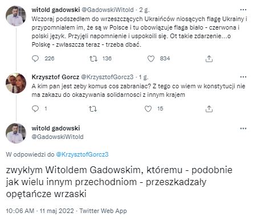253x221 pixels.
Task: Open more options on the main reply tweet
Action: pos(243,129)
